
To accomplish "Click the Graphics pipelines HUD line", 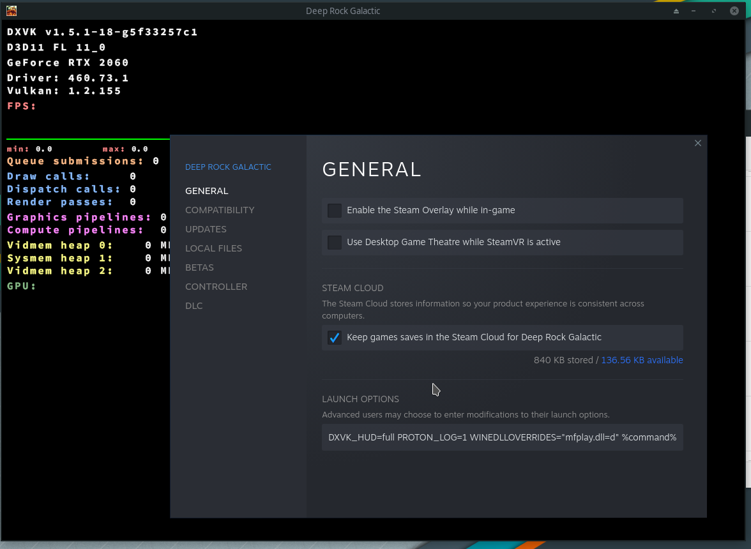I will pyautogui.click(x=87, y=218).
